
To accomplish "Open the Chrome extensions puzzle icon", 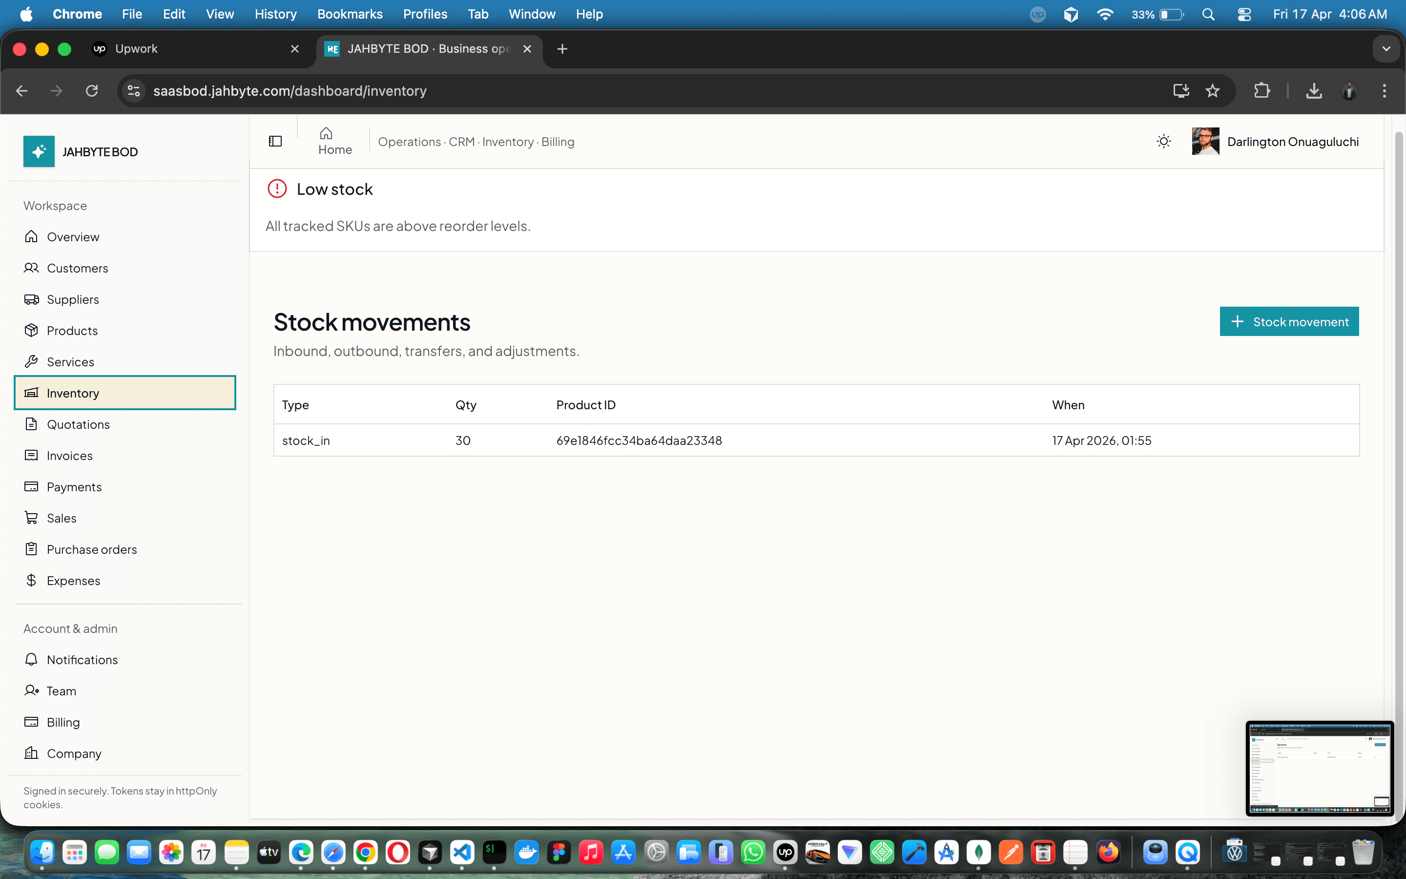I will [x=1261, y=91].
